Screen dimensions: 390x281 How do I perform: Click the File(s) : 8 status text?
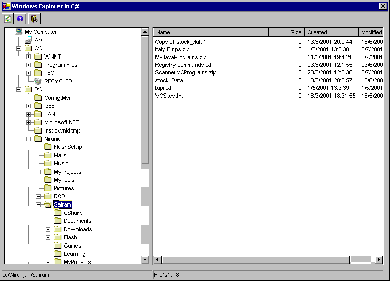pyautogui.click(x=166, y=275)
